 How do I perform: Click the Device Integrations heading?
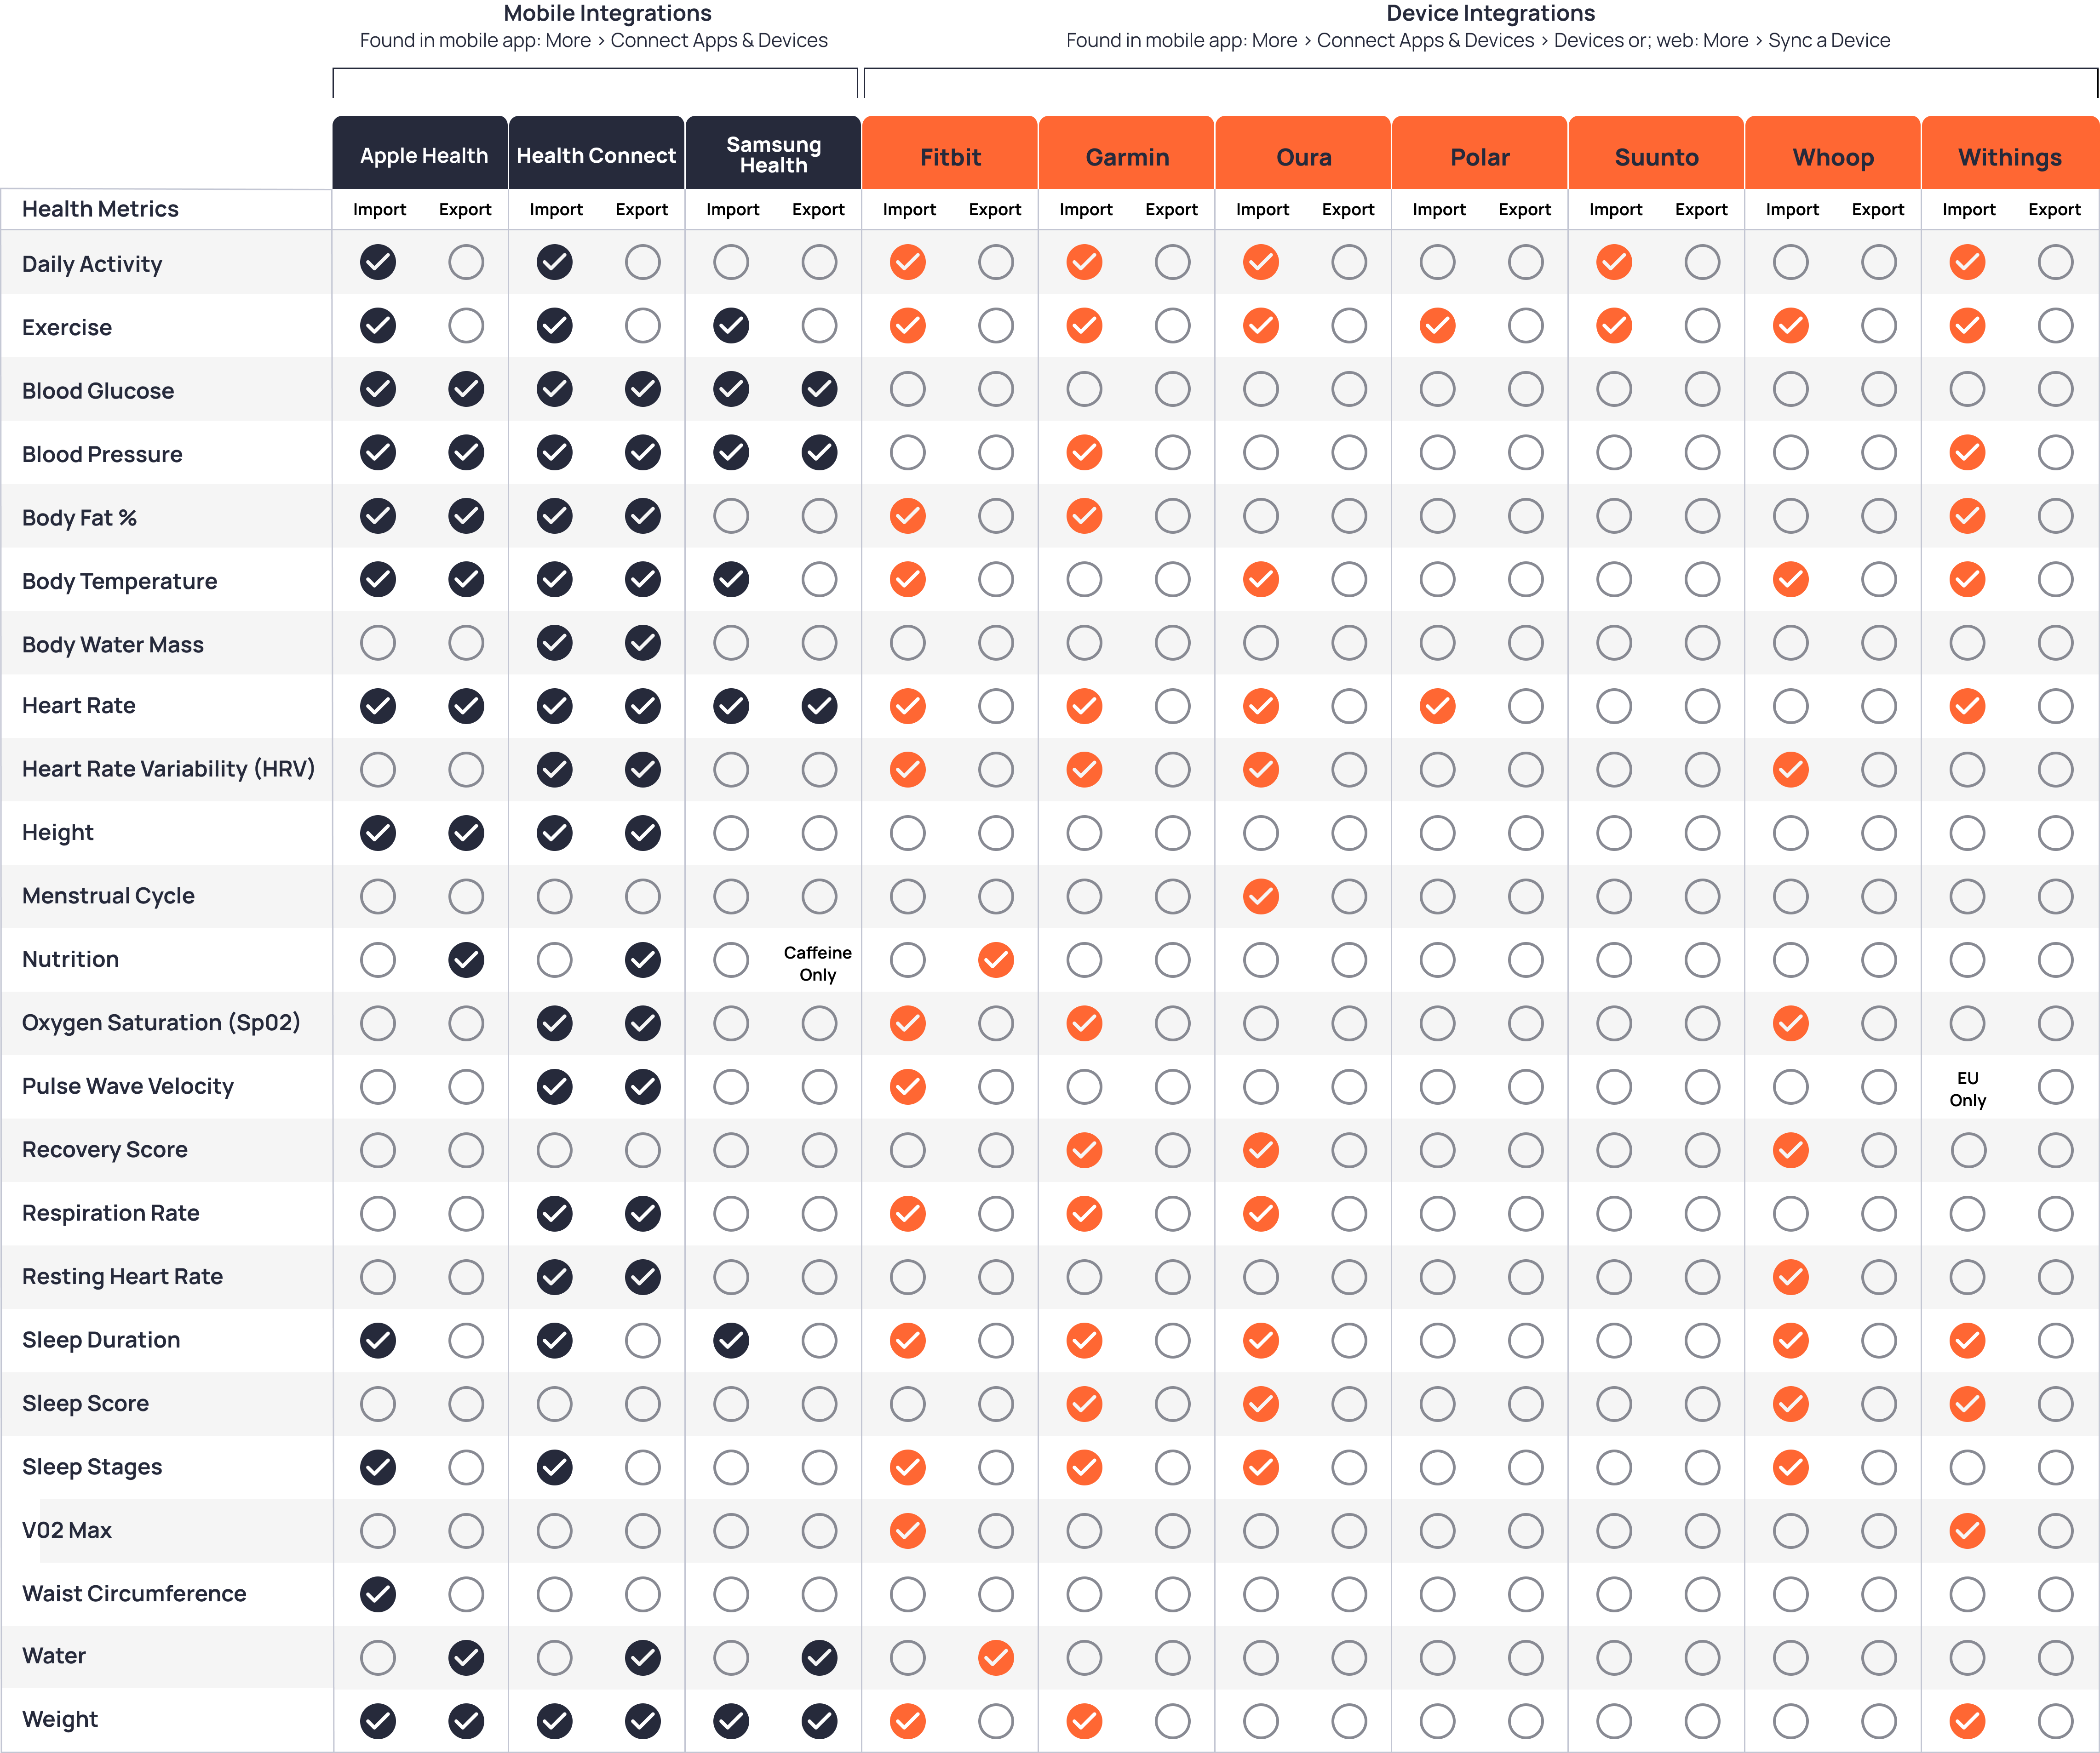[x=1490, y=13]
